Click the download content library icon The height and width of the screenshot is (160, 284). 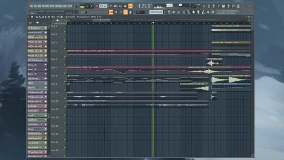click(238, 6)
